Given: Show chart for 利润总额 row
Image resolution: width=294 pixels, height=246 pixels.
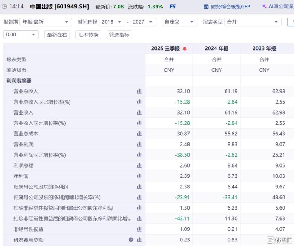Looking at the screenshot, I should (139, 165).
